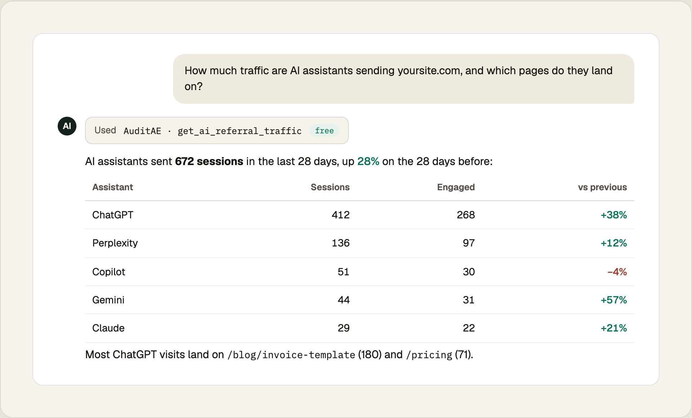Image resolution: width=692 pixels, height=418 pixels.
Task: Click the red "−4%" change for Copilot
Action: click(617, 272)
